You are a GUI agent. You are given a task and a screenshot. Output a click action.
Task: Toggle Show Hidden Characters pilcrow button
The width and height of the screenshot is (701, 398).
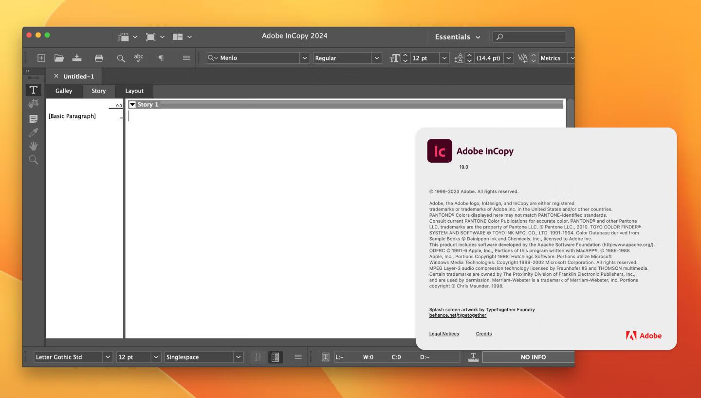pos(161,58)
